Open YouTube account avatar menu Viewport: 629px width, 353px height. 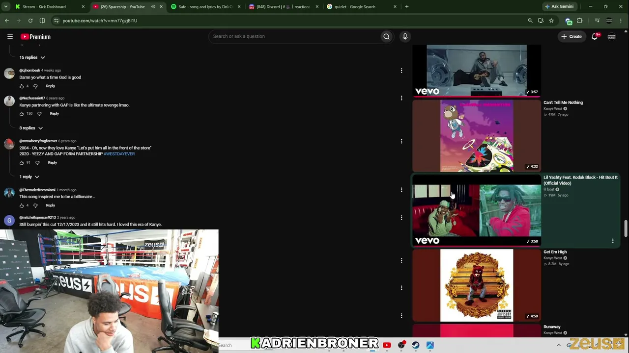pos(612,37)
